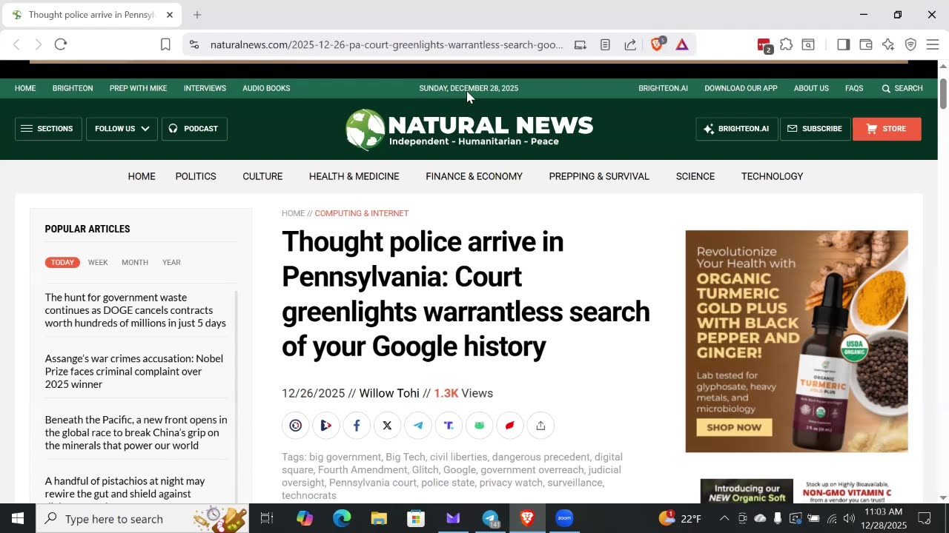Click the Download Our App link
The width and height of the screenshot is (949, 533).
click(x=741, y=88)
